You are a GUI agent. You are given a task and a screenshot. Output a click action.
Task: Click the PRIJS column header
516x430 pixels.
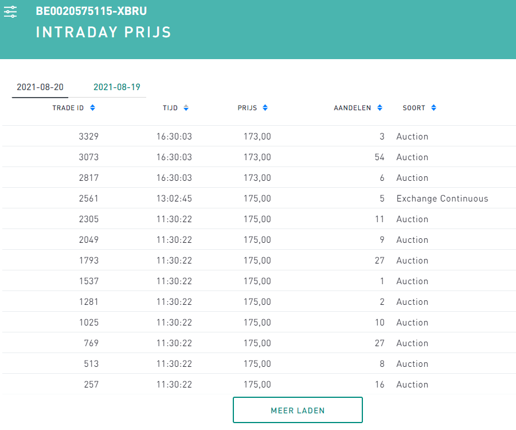point(247,108)
